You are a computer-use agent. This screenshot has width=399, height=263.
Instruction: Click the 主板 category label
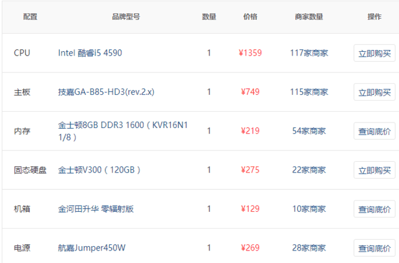tap(22, 92)
